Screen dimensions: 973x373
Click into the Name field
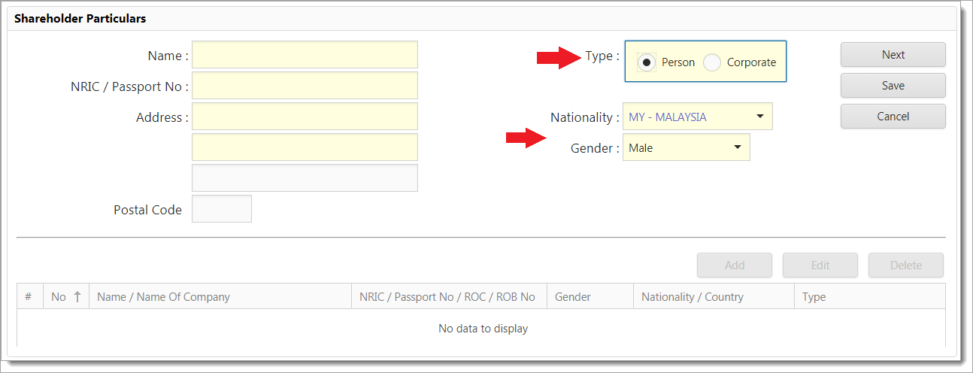pos(305,55)
